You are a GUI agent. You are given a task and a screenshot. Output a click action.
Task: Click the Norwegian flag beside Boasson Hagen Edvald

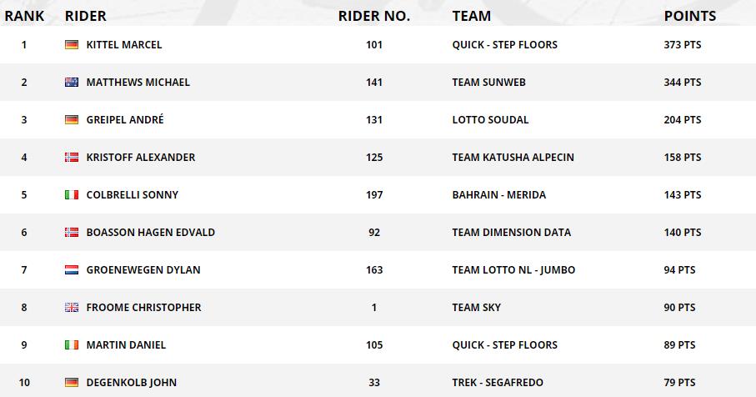tap(72, 233)
